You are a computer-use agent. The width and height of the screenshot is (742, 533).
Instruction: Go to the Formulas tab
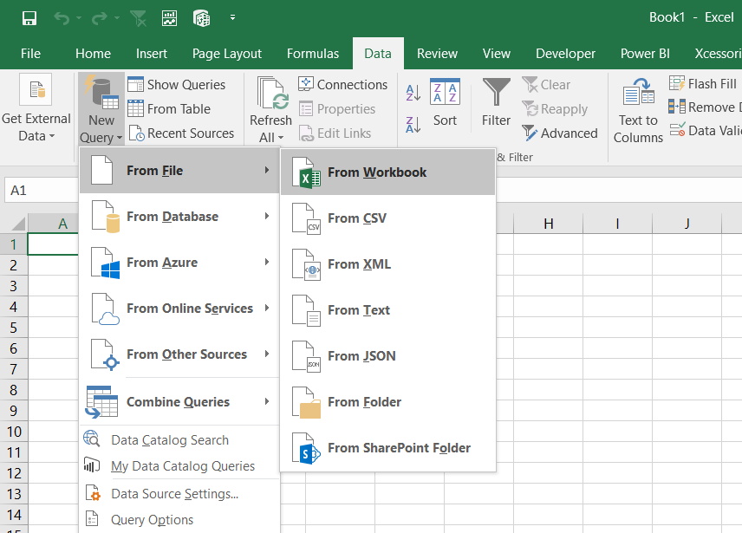click(x=313, y=54)
